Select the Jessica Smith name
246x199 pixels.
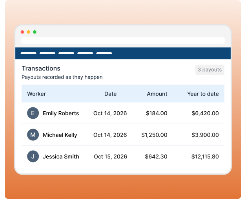pyautogui.click(x=61, y=157)
